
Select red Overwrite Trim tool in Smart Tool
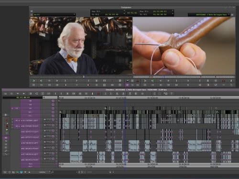tap(7, 126)
